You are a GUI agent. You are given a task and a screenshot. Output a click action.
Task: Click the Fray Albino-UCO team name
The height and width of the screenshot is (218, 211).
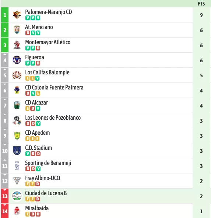click(43, 178)
